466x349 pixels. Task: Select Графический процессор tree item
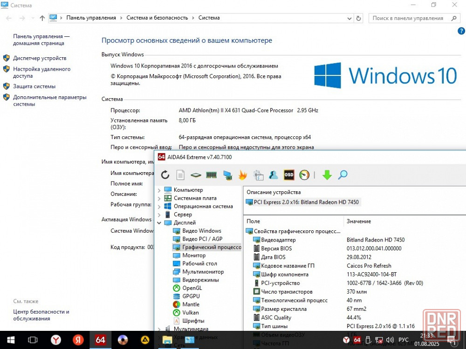pos(207,247)
